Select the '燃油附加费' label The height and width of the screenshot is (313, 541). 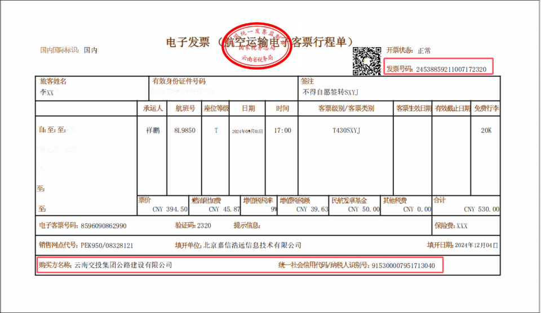click(206, 200)
